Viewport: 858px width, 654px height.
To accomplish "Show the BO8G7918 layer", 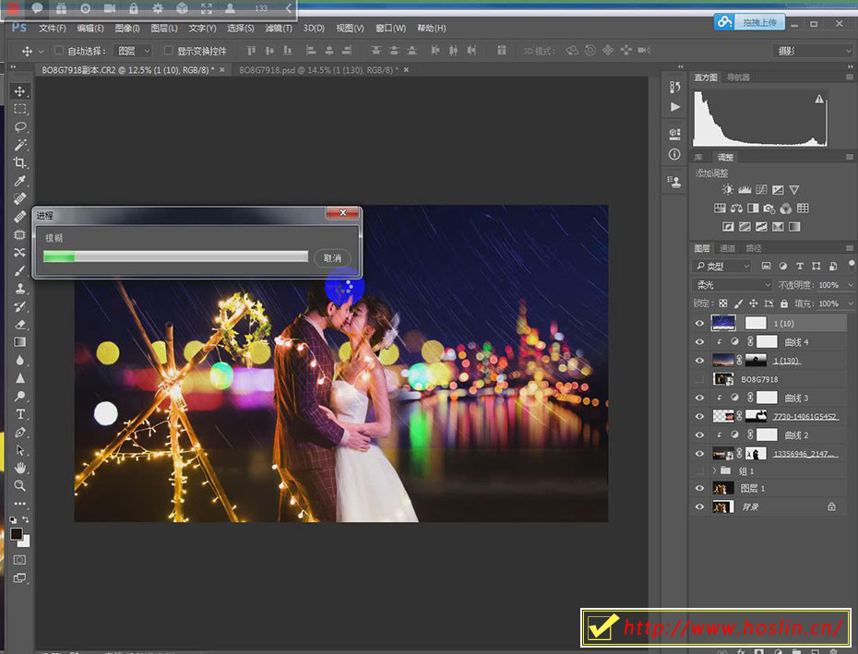I will (x=699, y=379).
